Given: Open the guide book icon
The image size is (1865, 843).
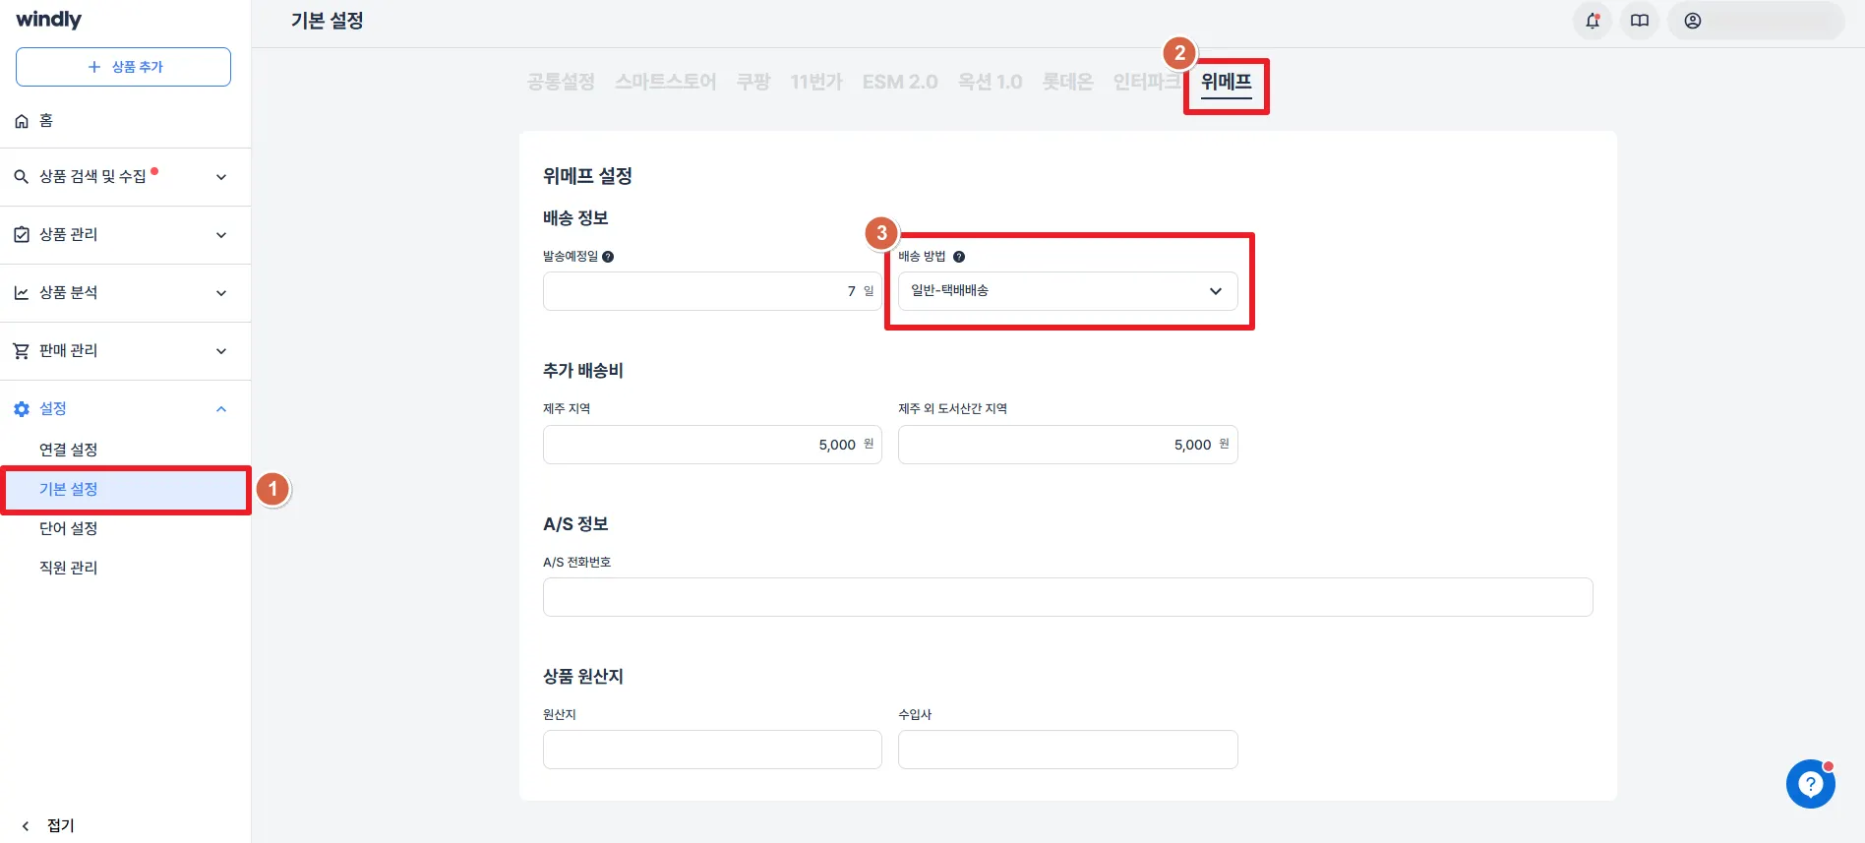Looking at the screenshot, I should tap(1640, 21).
